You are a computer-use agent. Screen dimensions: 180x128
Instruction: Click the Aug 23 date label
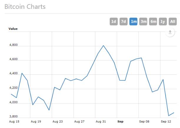coord(58,122)
